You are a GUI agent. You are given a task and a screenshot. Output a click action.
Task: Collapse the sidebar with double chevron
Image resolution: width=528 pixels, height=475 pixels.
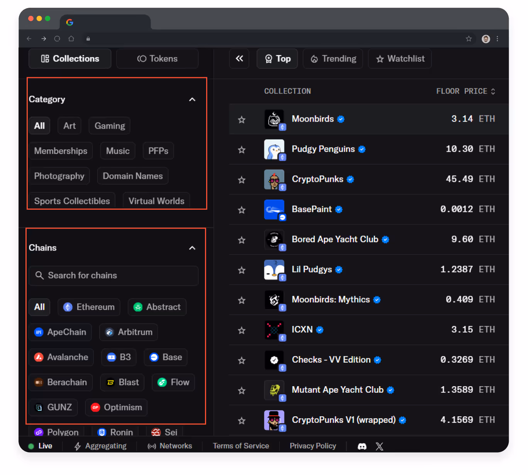239,59
